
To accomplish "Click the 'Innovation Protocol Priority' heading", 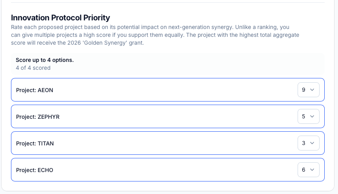I will [x=60, y=18].
